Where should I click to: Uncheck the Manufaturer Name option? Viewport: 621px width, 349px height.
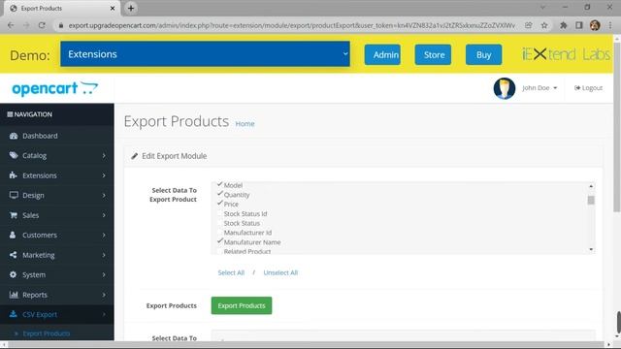point(220,241)
